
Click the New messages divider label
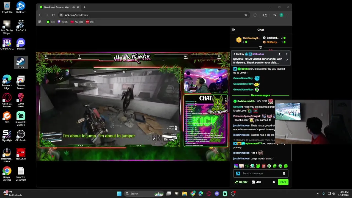pyautogui.click(x=260, y=95)
